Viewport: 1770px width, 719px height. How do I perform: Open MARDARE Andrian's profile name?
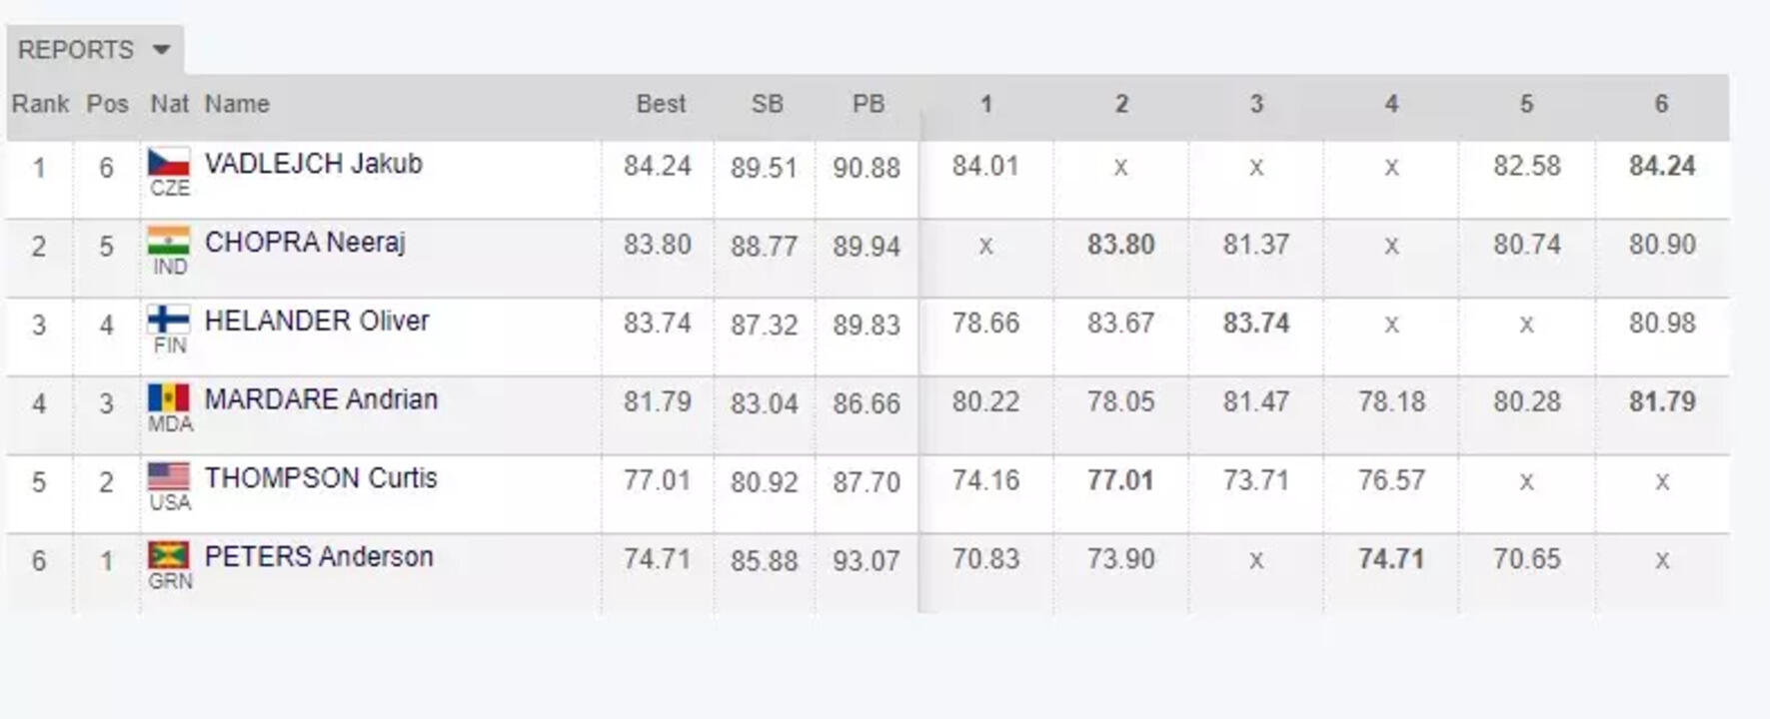pyautogui.click(x=321, y=399)
